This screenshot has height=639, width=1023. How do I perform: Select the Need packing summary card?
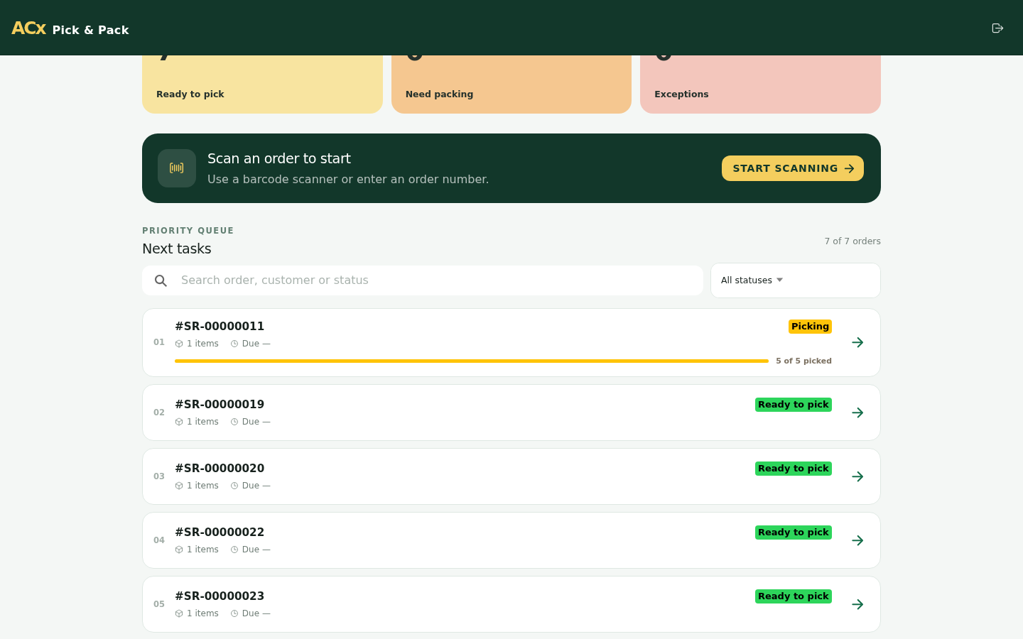click(511, 84)
